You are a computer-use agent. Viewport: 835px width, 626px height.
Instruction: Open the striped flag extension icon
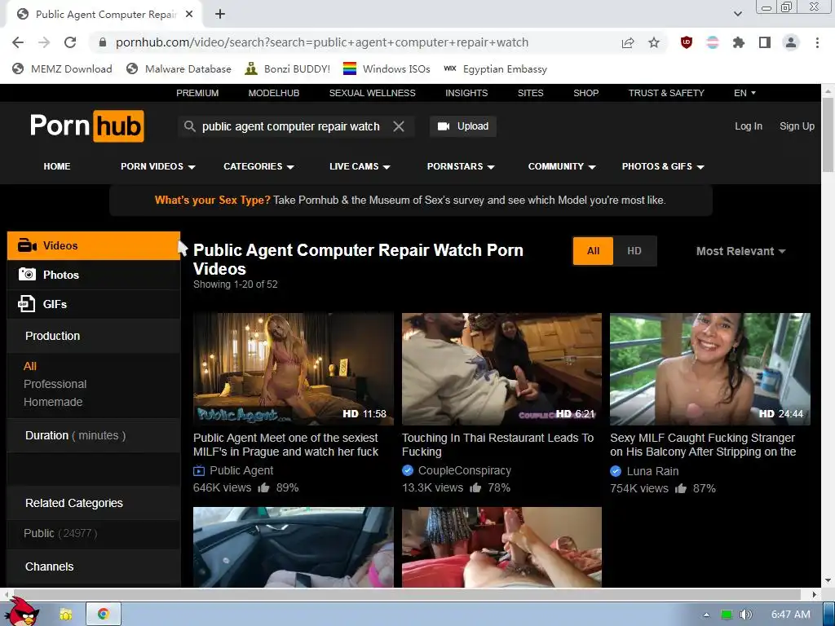pos(713,42)
